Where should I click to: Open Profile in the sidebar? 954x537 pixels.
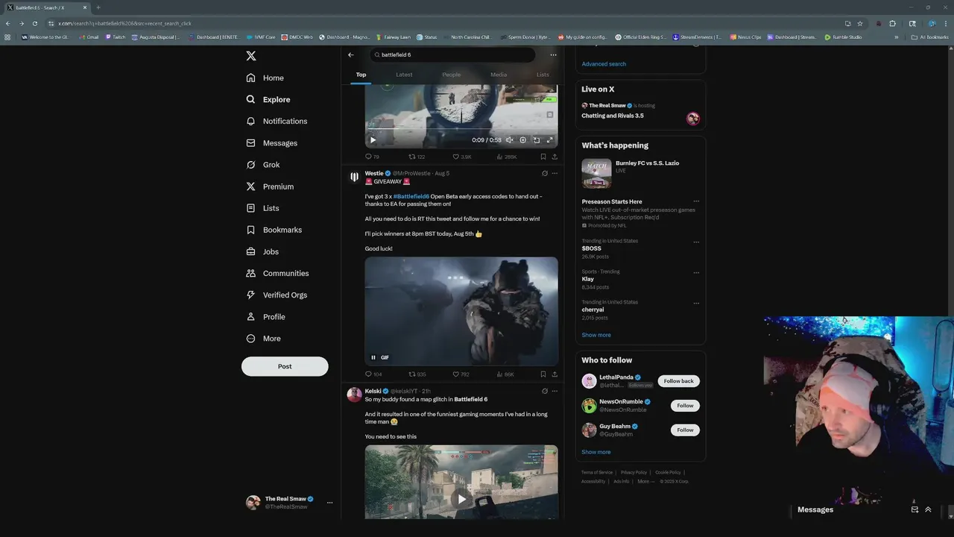[x=266, y=317]
